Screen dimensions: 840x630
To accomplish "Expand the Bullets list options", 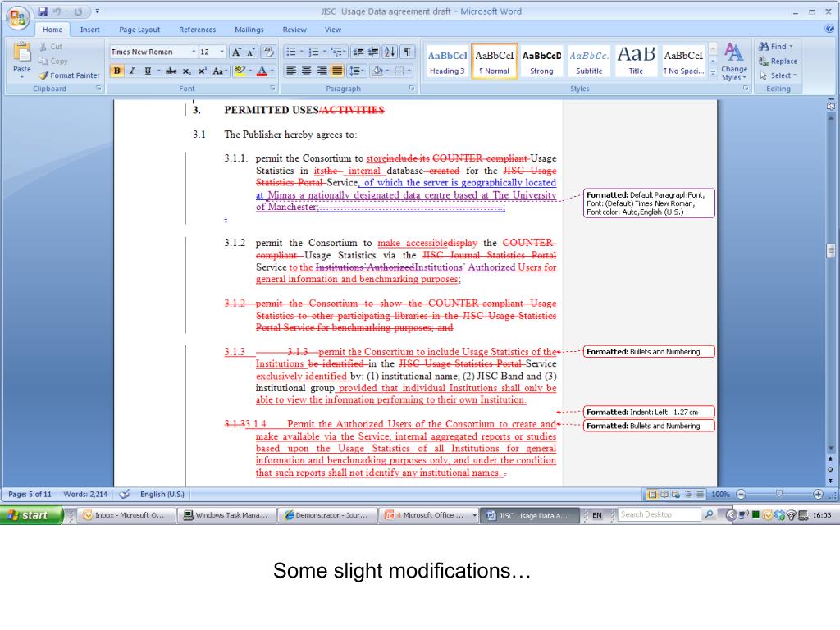I will (x=301, y=52).
